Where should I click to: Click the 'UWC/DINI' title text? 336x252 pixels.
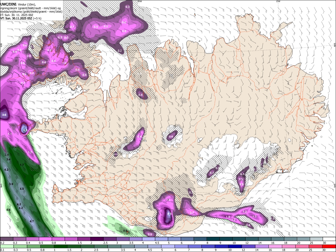point(8,4)
